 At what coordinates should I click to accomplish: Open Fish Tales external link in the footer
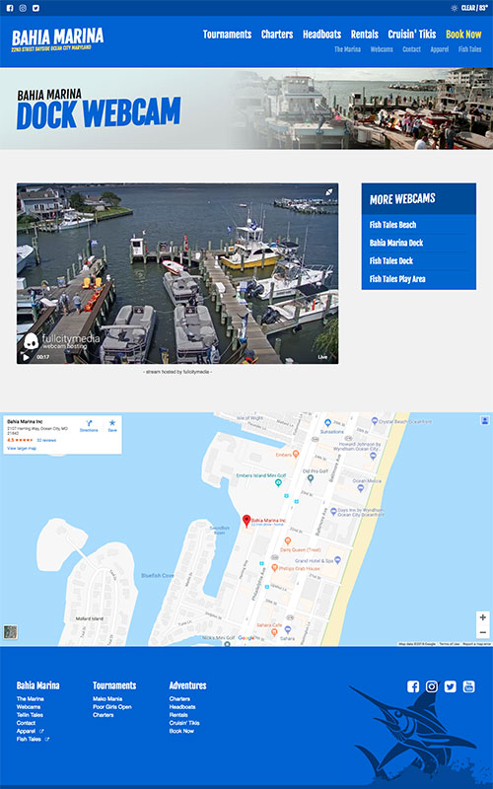click(34, 739)
